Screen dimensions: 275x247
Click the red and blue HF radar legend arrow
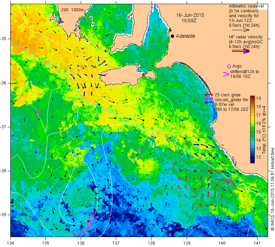click(241, 51)
